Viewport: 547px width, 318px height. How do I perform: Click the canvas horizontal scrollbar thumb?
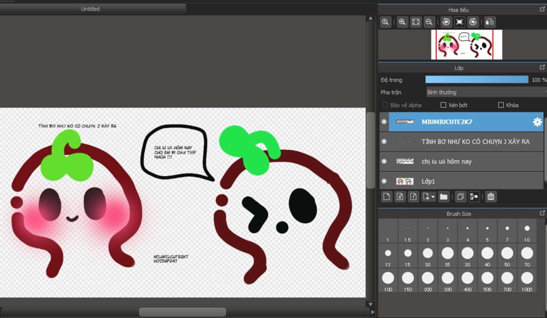click(x=183, y=312)
